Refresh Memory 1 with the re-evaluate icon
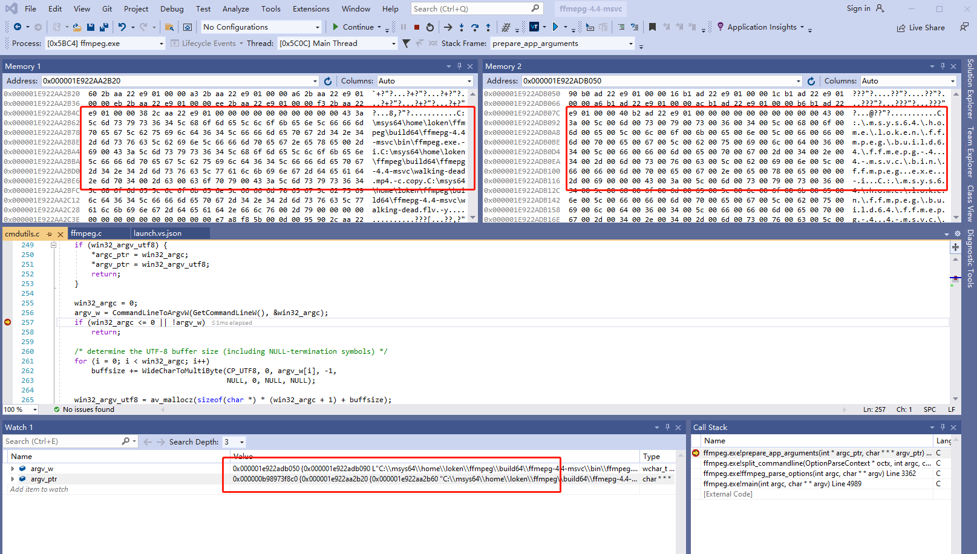Viewport: 977px width, 554px height. pos(328,81)
